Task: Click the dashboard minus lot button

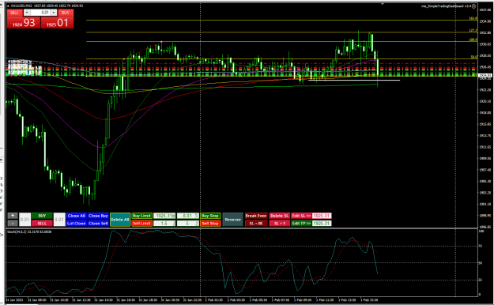Action: tap(13, 224)
